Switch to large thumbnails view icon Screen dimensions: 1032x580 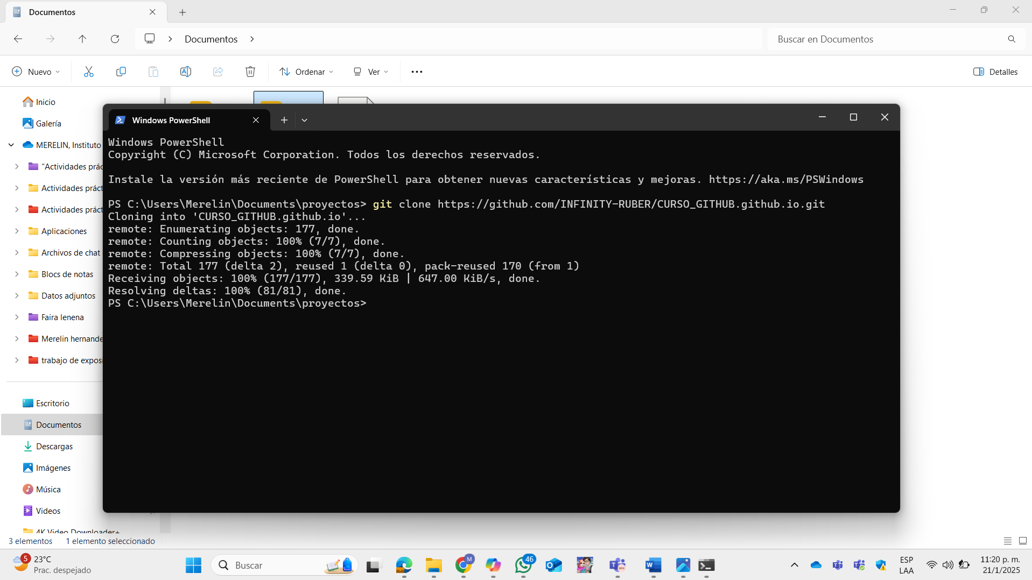1023,541
